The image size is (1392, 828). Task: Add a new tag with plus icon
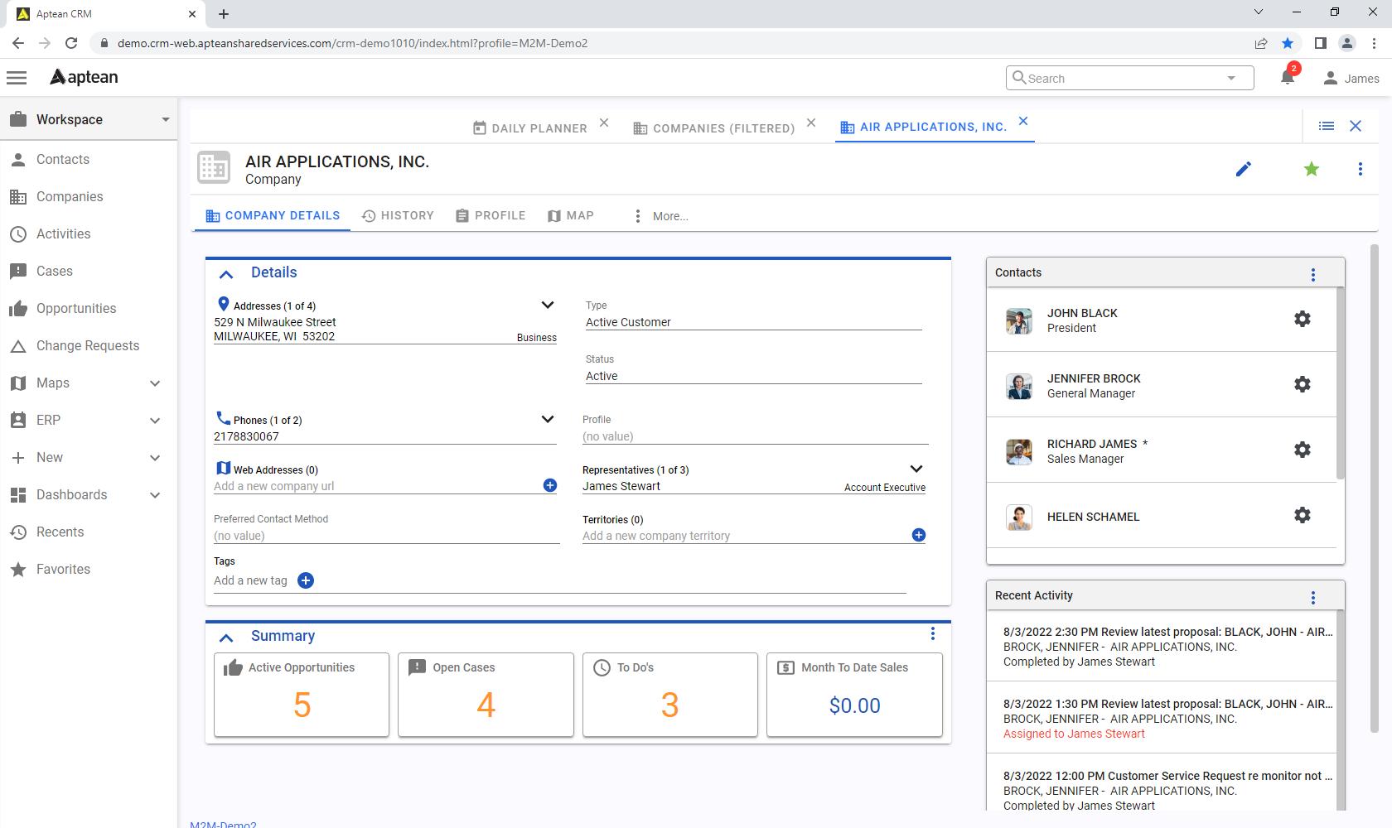pos(306,580)
